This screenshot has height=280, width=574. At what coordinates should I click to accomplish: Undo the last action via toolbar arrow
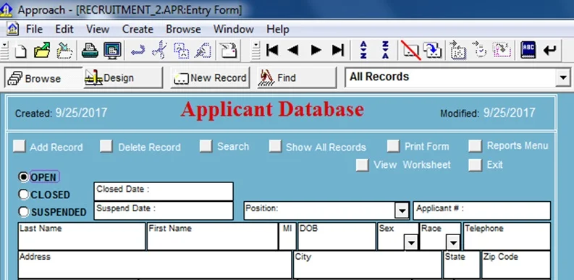[138, 51]
